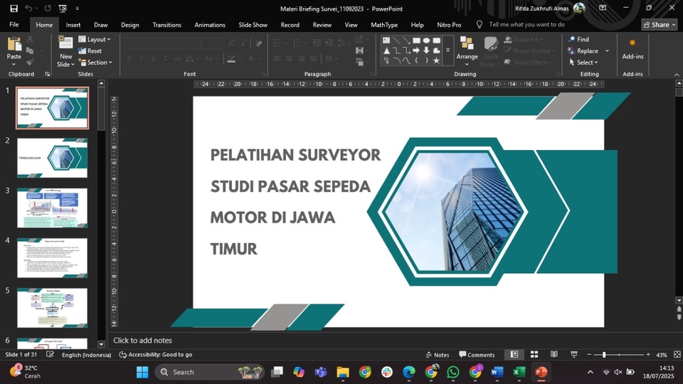Viewport: 683px width, 384px height.
Task: Open the Arrange tool
Action: (x=467, y=51)
